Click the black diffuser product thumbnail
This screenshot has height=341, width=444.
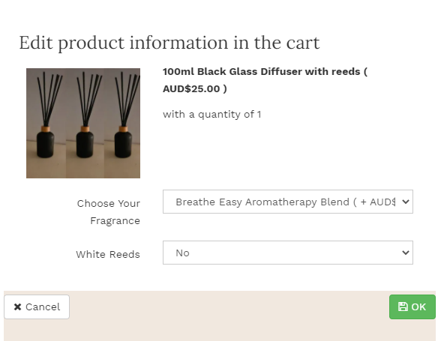pyautogui.click(x=83, y=123)
